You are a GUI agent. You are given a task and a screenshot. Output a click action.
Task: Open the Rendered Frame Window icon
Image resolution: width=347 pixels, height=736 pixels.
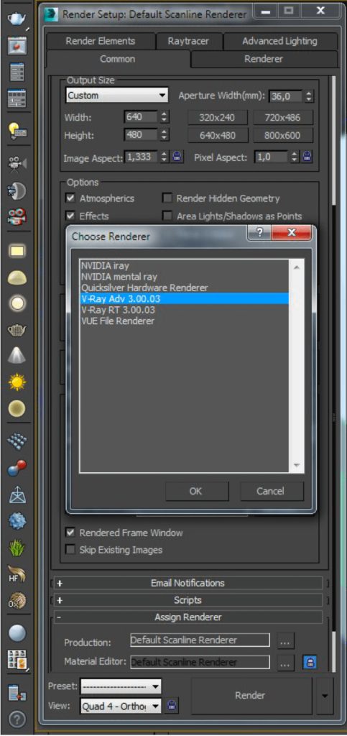[17, 46]
